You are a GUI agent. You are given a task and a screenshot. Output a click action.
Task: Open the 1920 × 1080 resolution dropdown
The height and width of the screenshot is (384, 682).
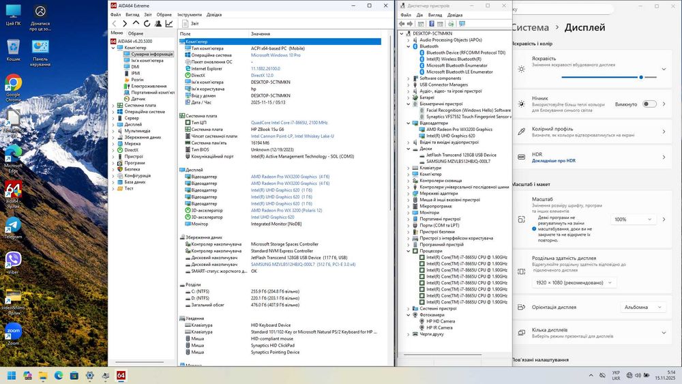tap(574, 282)
